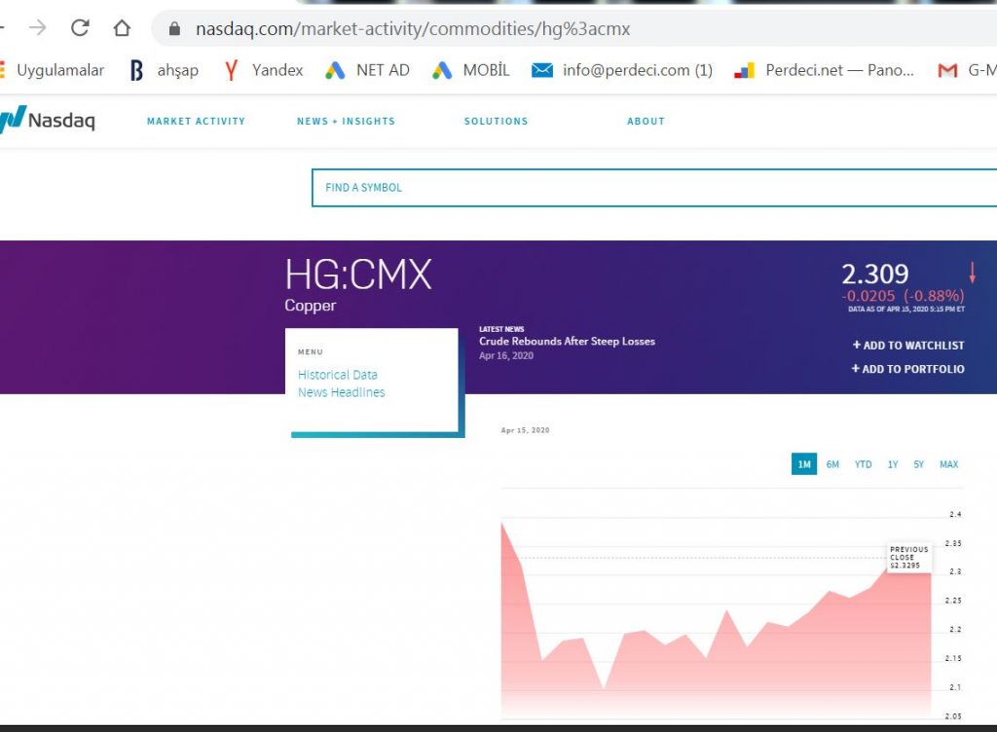Open the ahşap bookmark
This screenshot has height=732, width=997.
(164, 70)
